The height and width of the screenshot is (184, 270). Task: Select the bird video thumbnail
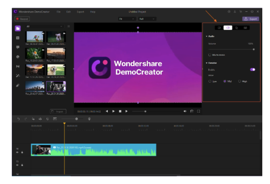[x=35, y=37]
